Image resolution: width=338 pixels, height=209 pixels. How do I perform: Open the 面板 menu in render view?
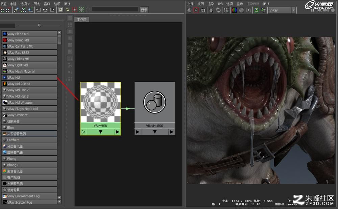pos(266,4)
